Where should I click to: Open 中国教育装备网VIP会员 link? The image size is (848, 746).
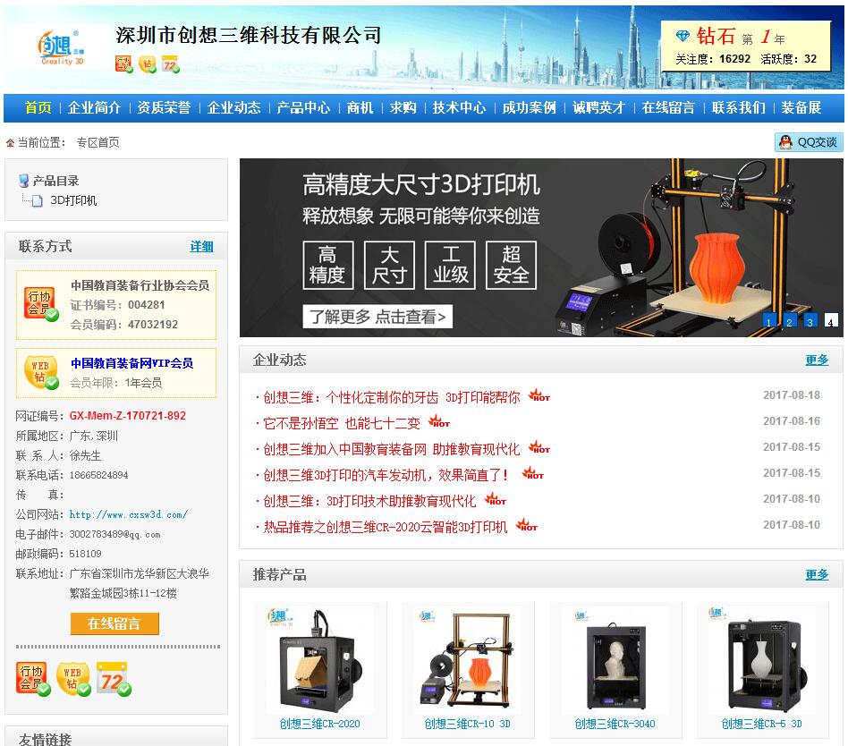coord(132,363)
